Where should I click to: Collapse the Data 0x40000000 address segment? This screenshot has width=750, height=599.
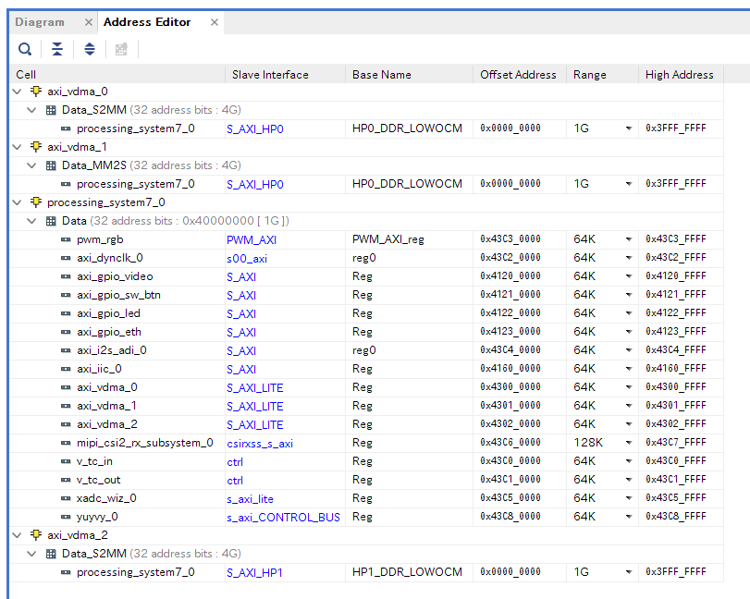(31, 221)
